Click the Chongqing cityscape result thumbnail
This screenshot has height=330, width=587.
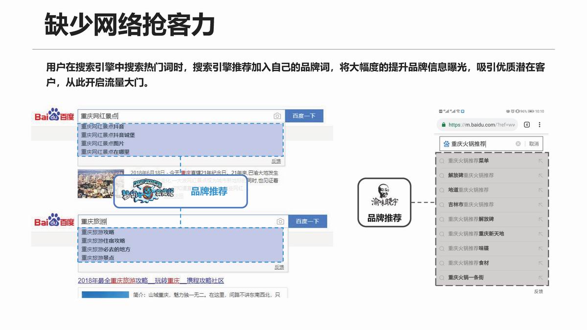coord(95,184)
